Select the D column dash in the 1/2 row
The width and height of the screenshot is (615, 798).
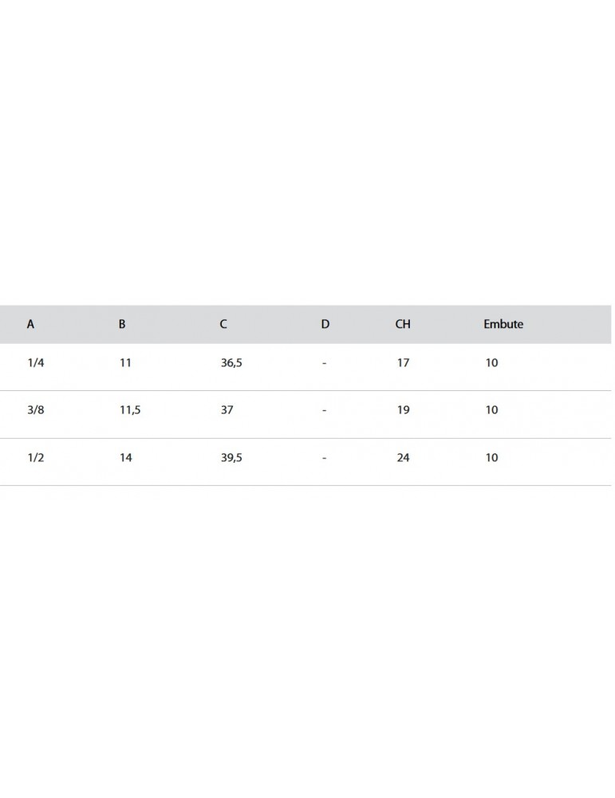325,458
